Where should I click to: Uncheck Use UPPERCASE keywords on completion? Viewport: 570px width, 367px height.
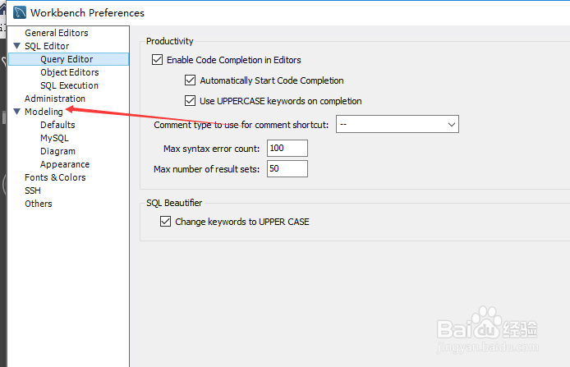(191, 101)
